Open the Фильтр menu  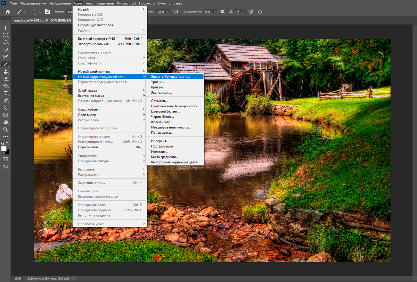coord(122,3)
